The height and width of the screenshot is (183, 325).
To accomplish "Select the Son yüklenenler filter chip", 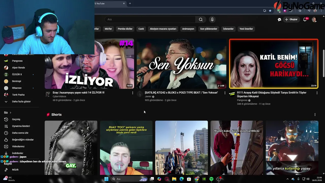I will 209,29.
